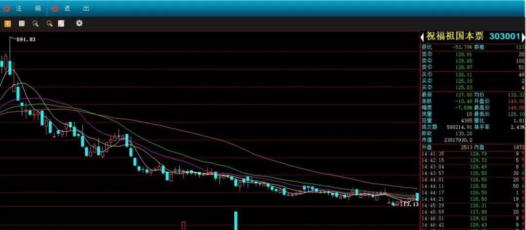This screenshot has height=230, width=526.
Task: Click the 昨收 previous close 138.28
Action: [x=465, y=134]
